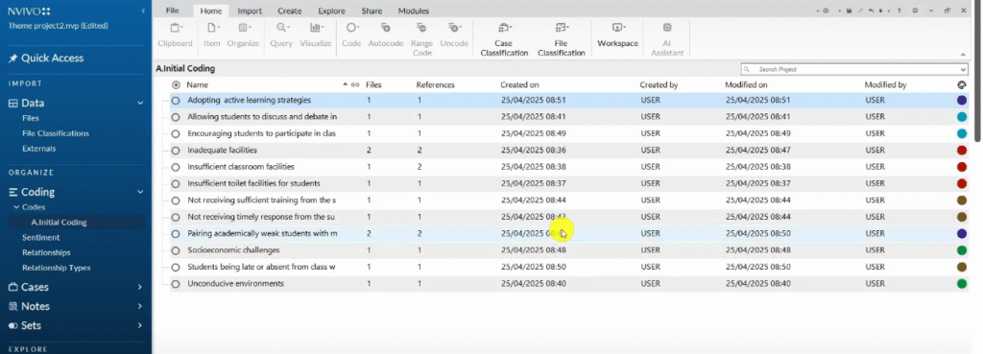Select circle for Insufficient classroom facilities
Image resolution: width=983 pixels, height=354 pixels.
tap(176, 167)
